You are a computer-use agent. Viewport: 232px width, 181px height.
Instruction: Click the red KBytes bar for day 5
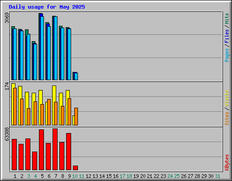(42, 150)
